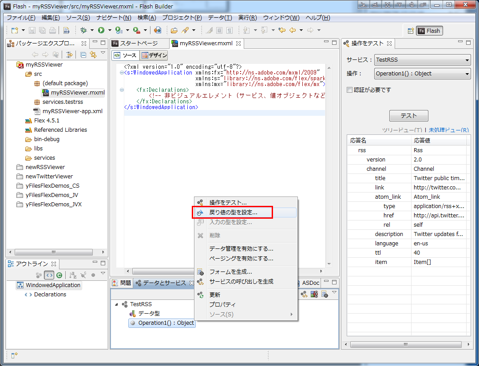
Task: Click the red-green panel icon in Data/Services toolbar
Action: click(314, 294)
